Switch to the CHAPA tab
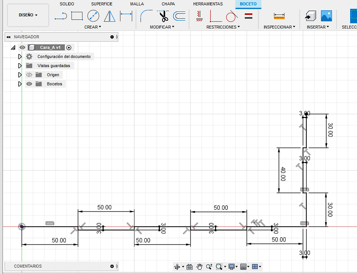357x274 pixels. pos(168,4)
